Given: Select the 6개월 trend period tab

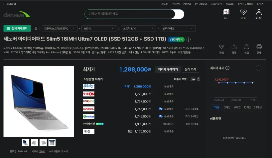Looking at the screenshot, I should [x=237, y=107].
